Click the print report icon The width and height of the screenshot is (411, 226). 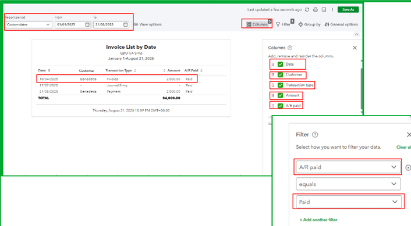pos(316,10)
